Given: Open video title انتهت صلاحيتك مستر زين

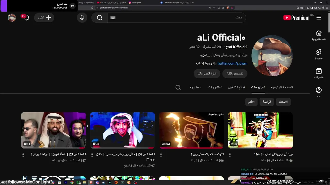Looking at the screenshot, I should (x=207, y=154).
